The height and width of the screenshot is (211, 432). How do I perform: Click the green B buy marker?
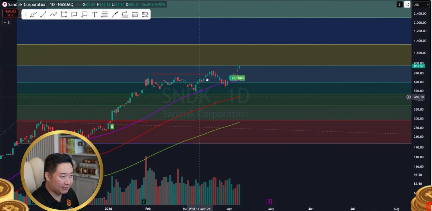click(112, 127)
